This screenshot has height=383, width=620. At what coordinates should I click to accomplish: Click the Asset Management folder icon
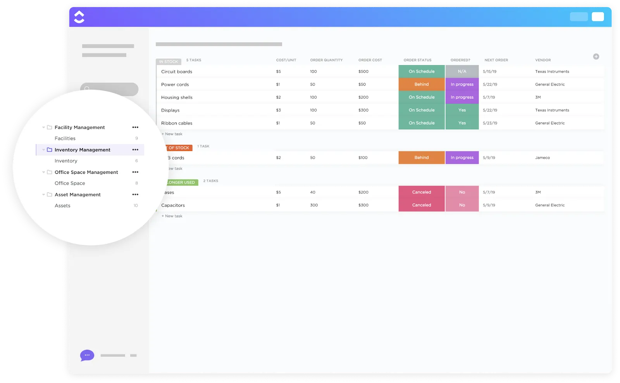pos(50,195)
